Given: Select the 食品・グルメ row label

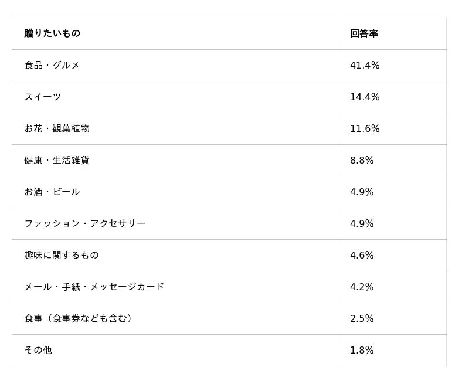Looking at the screenshot, I should tap(52, 65).
